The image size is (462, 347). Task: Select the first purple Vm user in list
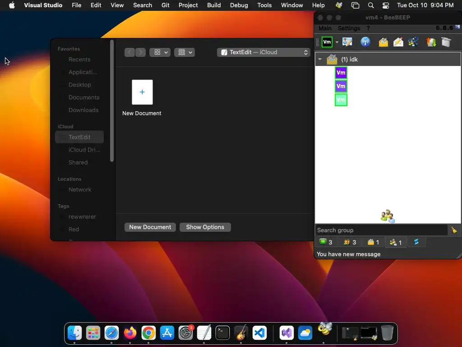click(x=341, y=73)
